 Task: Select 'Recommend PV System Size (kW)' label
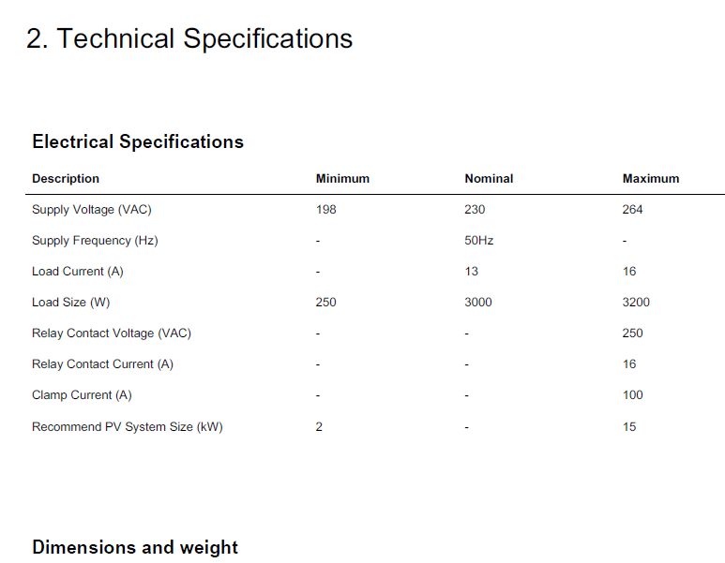pyautogui.click(x=128, y=427)
